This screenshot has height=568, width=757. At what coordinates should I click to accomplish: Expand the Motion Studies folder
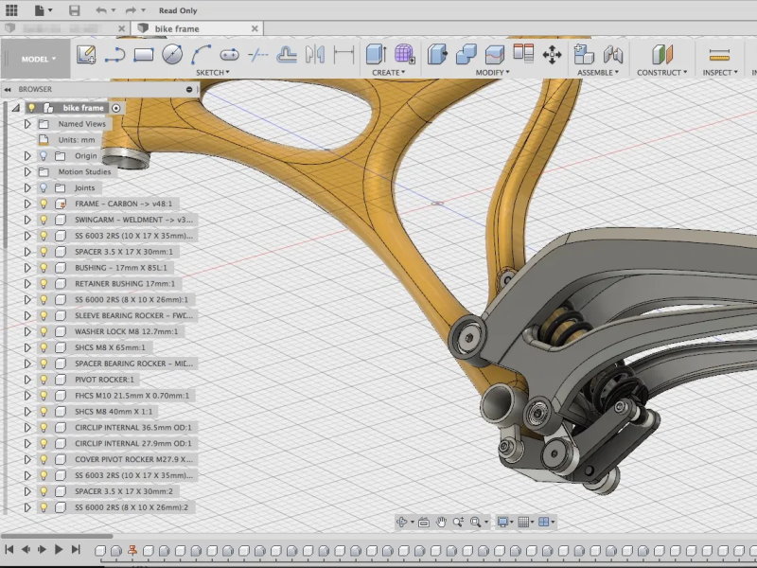(27, 172)
